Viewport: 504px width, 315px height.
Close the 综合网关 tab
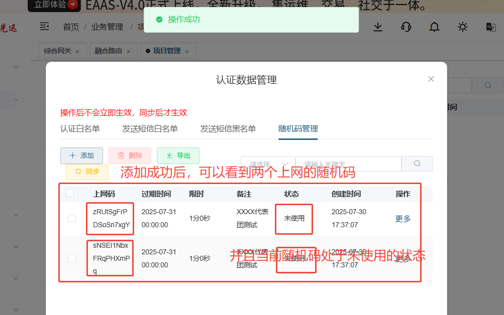[x=77, y=51]
